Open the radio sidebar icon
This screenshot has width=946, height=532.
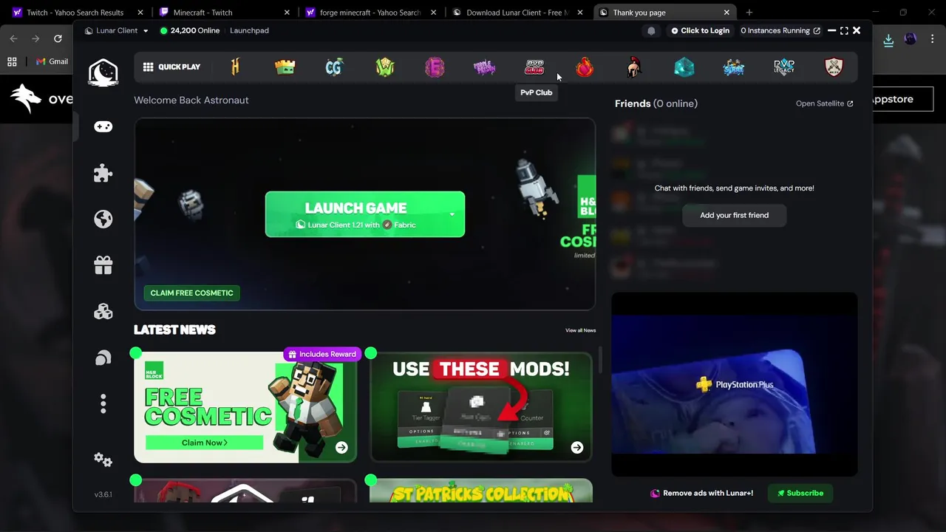103,358
